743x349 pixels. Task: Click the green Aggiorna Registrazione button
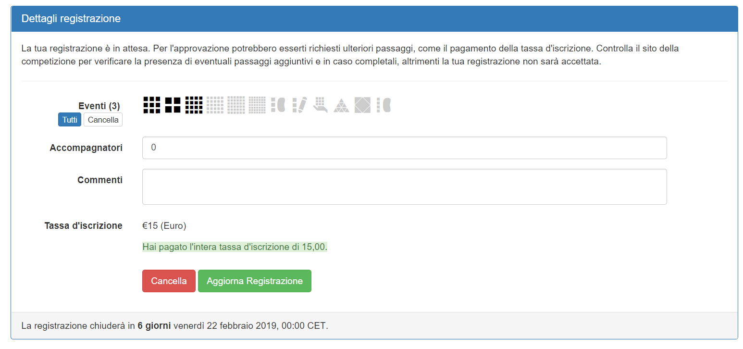255,281
